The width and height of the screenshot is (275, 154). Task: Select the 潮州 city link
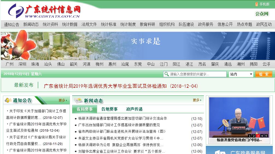tap(241, 64)
